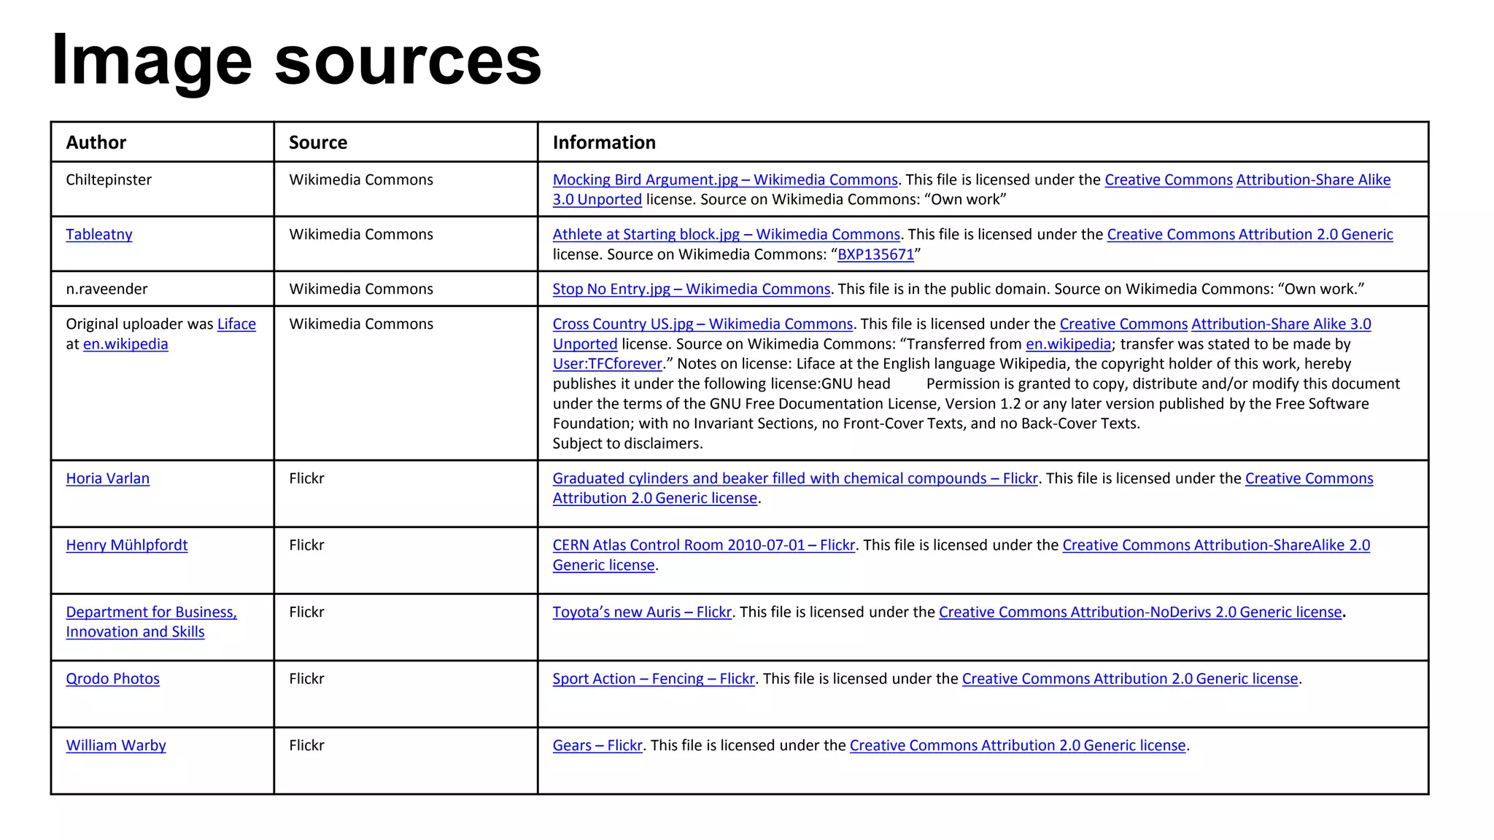Viewport: 1494px width, 840px height.
Task: Click Cross Country US.jpg Wikimedia Commons link
Action: click(x=702, y=324)
